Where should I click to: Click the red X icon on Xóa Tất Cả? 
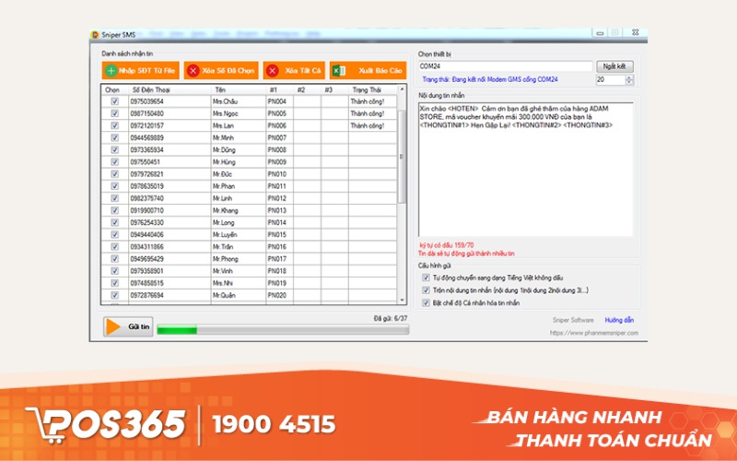pos(272,71)
